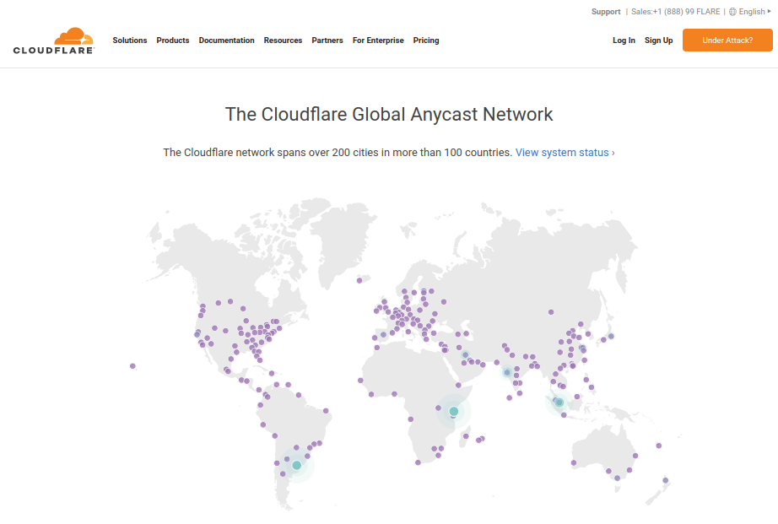Open the Solutions menu
This screenshot has height=524, width=778.
coord(129,41)
